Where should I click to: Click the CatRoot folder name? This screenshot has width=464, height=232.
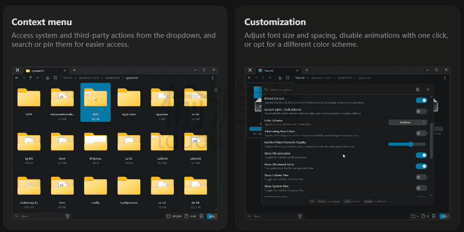(162, 159)
